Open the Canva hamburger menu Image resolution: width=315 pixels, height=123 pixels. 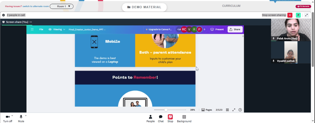(x=32, y=29)
